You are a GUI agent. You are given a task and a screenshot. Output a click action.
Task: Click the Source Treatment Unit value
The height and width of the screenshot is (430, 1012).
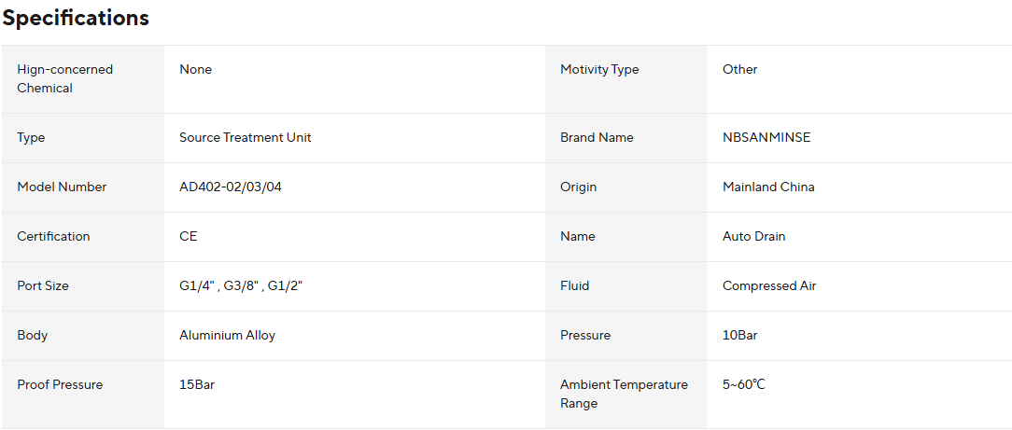point(245,137)
